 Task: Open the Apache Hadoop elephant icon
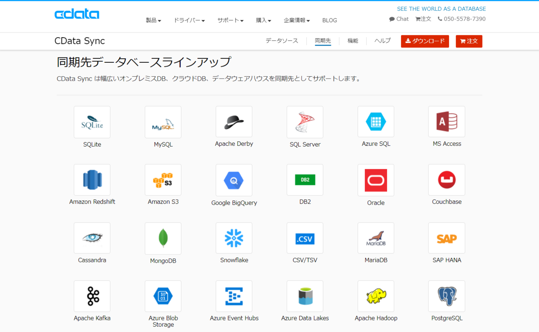[x=376, y=296]
